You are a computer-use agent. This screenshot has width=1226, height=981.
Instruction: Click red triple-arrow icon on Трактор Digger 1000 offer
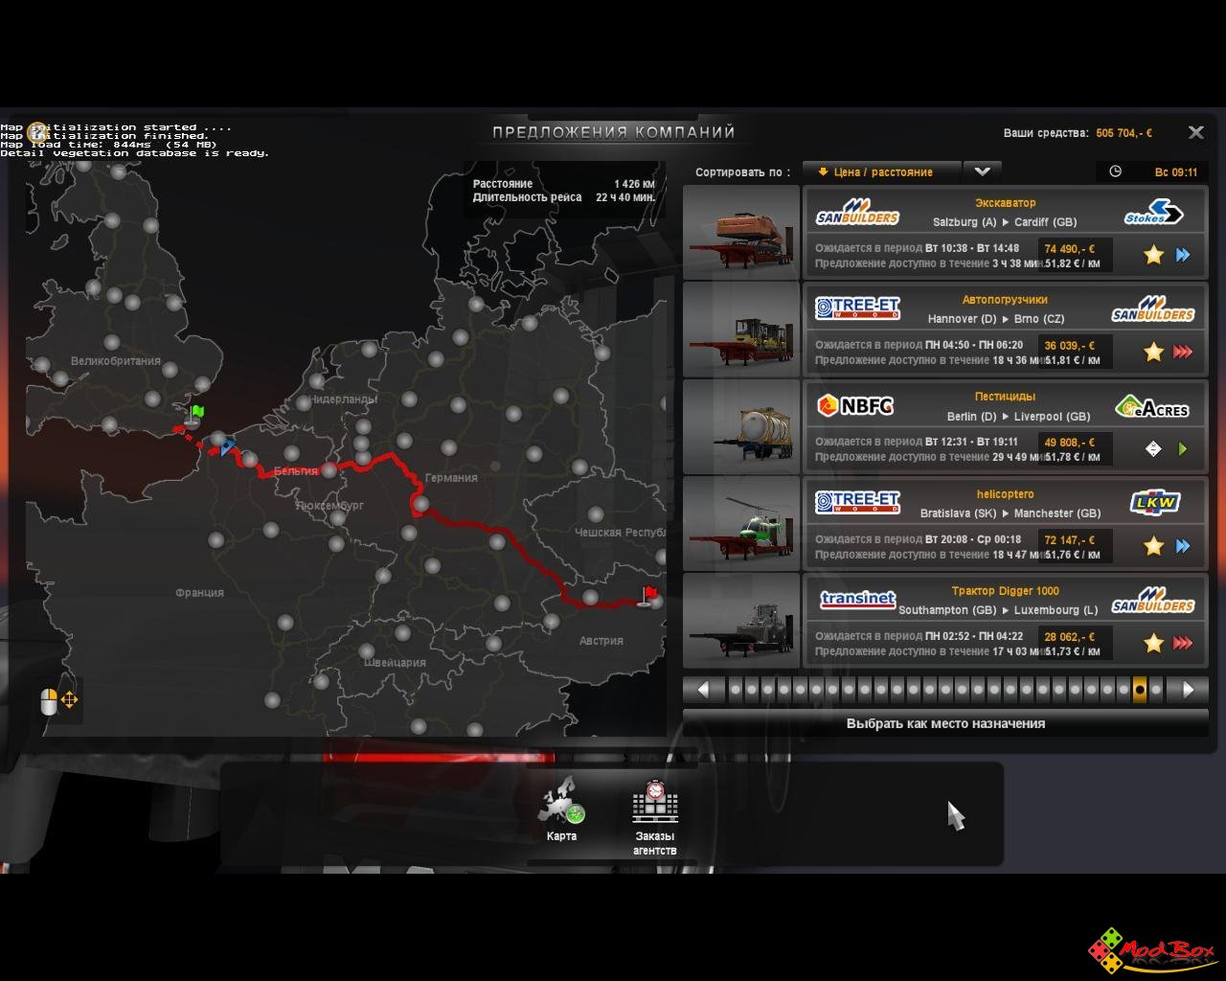1183,643
